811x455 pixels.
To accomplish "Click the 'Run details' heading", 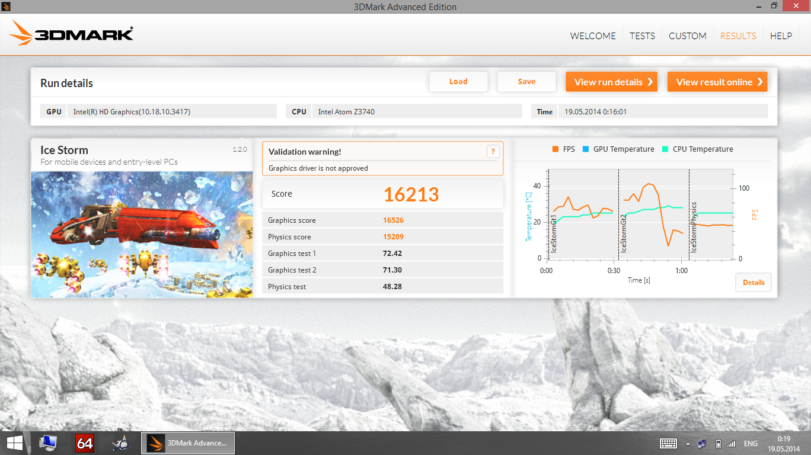I will tap(66, 83).
